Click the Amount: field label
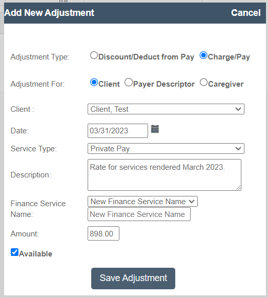 25,234
